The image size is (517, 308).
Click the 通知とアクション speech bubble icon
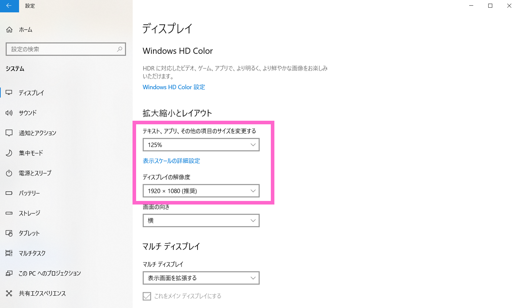click(9, 133)
